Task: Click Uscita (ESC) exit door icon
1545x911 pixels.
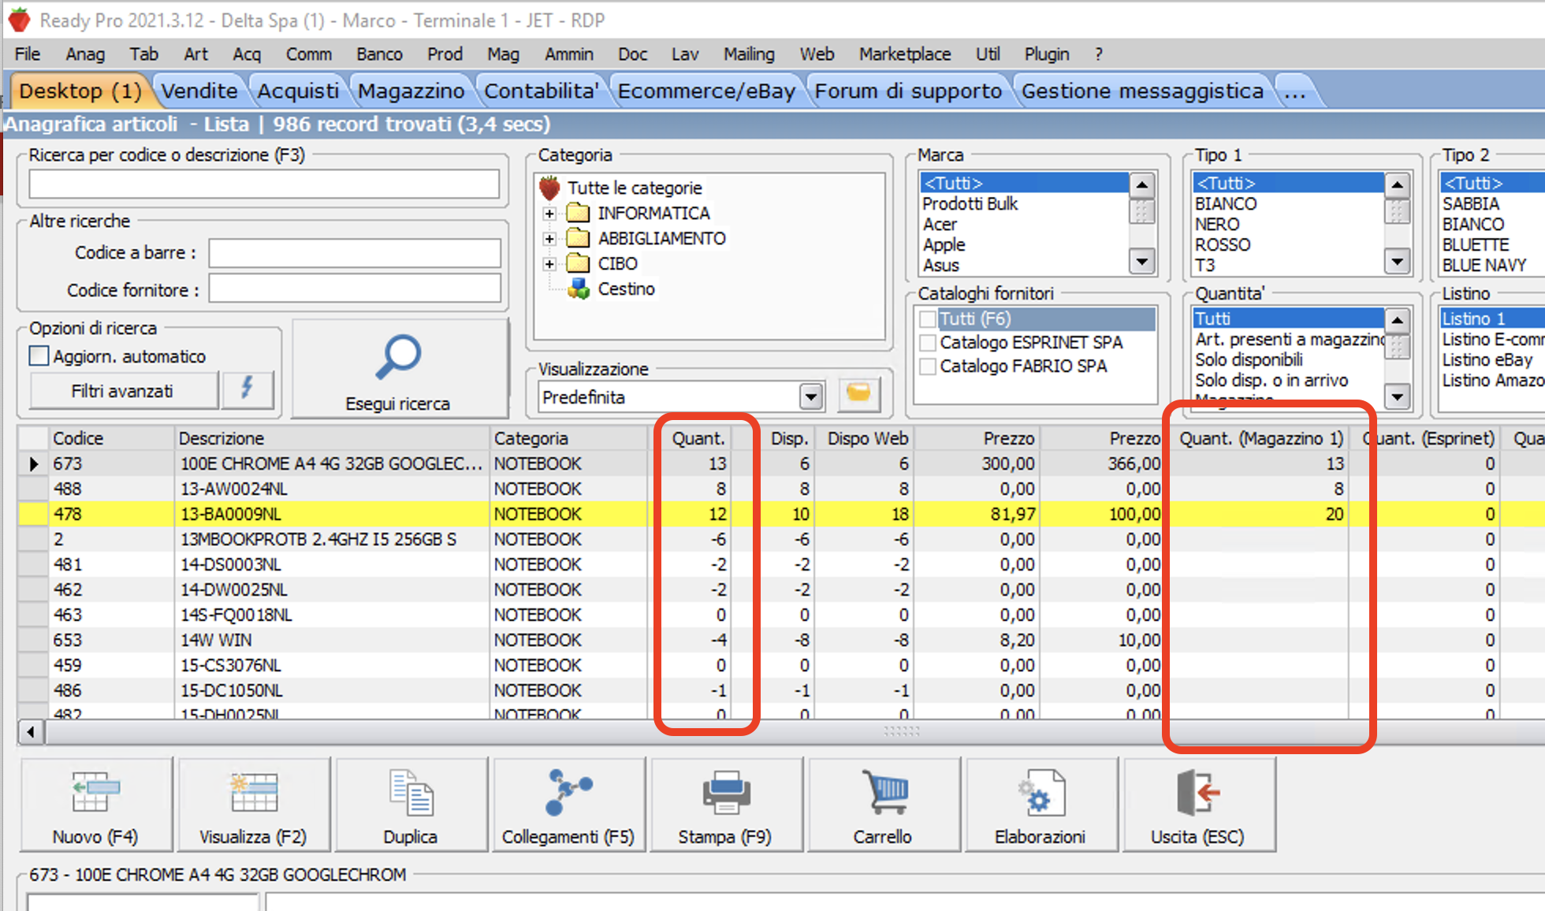Action: click(1198, 793)
